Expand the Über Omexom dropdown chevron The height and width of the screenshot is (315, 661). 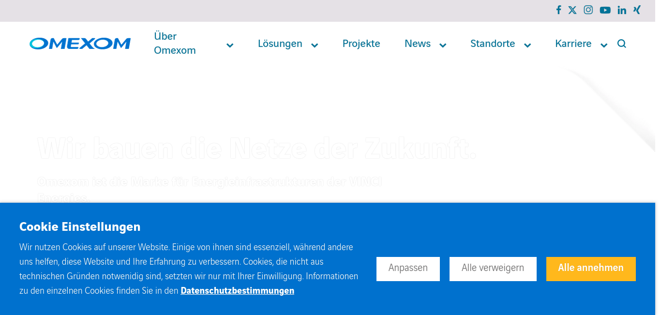pos(230,45)
